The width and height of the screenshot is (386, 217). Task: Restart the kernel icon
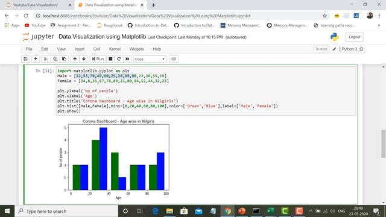coord(119,59)
